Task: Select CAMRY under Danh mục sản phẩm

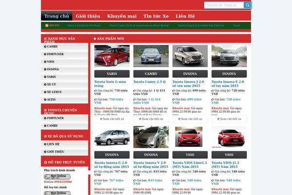Action: (64, 46)
